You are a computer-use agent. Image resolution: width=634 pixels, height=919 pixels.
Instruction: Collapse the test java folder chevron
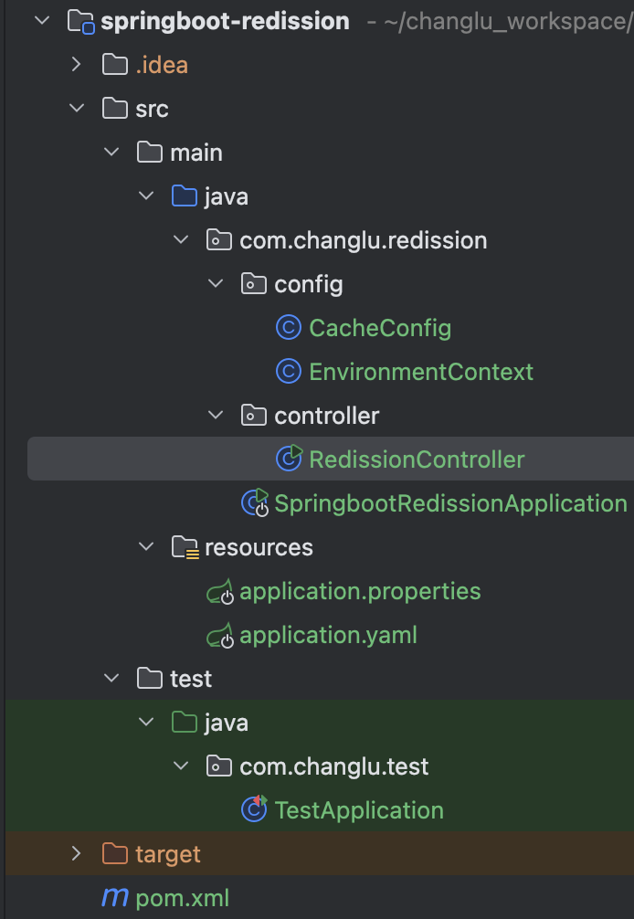point(146,722)
